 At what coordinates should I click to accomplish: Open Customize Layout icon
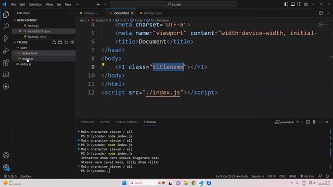coord(306,4)
